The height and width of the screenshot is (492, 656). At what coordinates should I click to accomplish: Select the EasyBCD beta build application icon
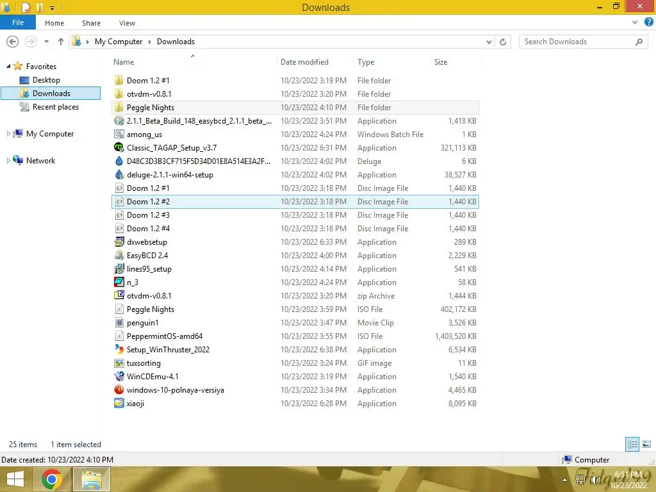(x=119, y=121)
